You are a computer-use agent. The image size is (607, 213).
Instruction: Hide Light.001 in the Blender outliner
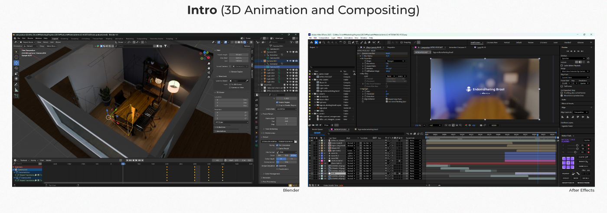pyautogui.click(x=290, y=70)
